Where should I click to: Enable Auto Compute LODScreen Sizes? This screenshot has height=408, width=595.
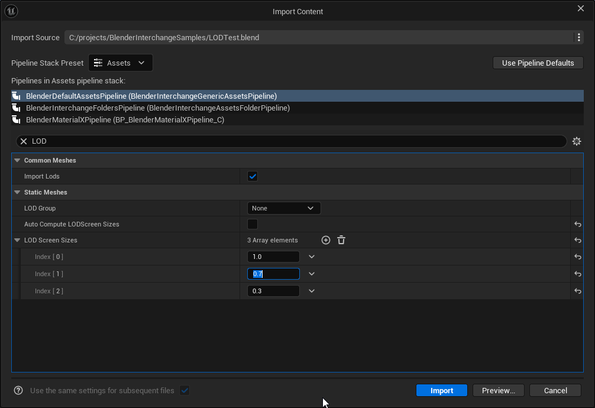[253, 224]
